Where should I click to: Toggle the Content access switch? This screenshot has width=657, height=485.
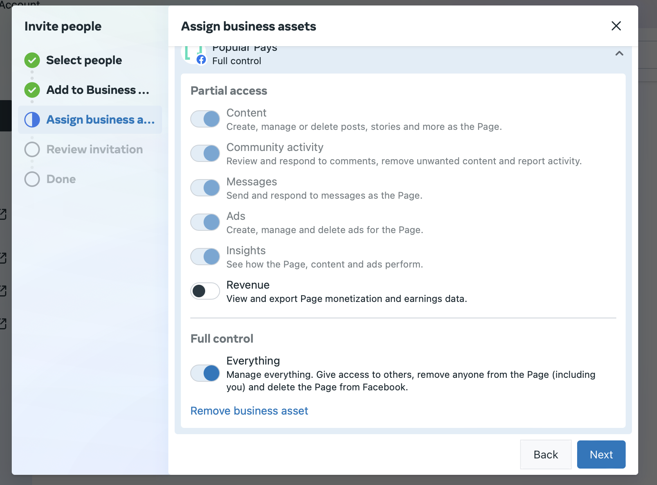click(x=205, y=119)
